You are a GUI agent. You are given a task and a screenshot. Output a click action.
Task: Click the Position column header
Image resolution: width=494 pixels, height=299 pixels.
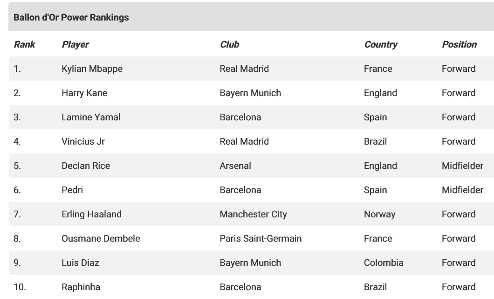click(x=459, y=44)
